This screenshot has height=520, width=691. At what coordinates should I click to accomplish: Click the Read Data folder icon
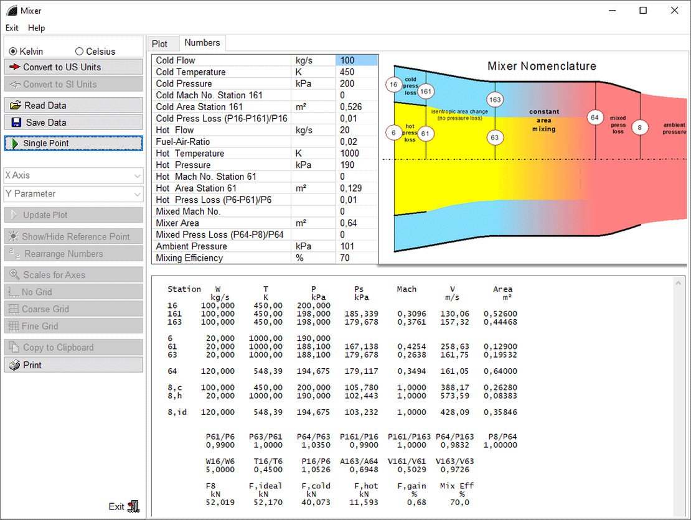pos(16,106)
